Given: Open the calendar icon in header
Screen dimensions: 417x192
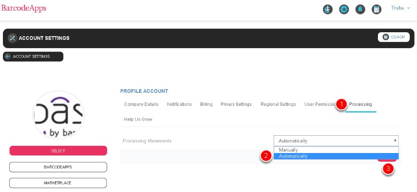Looking at the screenshot, I should click(x=376, y=9).
